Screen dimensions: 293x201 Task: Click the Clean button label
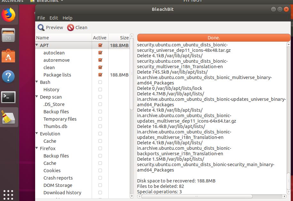click(81, 28)
